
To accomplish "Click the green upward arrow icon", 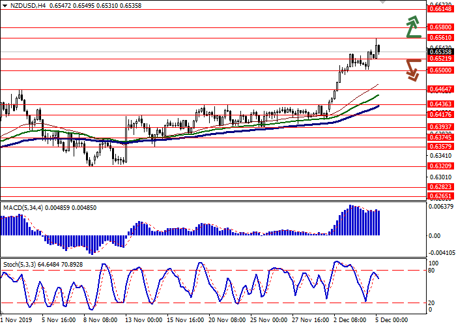I will coord(412,27).
